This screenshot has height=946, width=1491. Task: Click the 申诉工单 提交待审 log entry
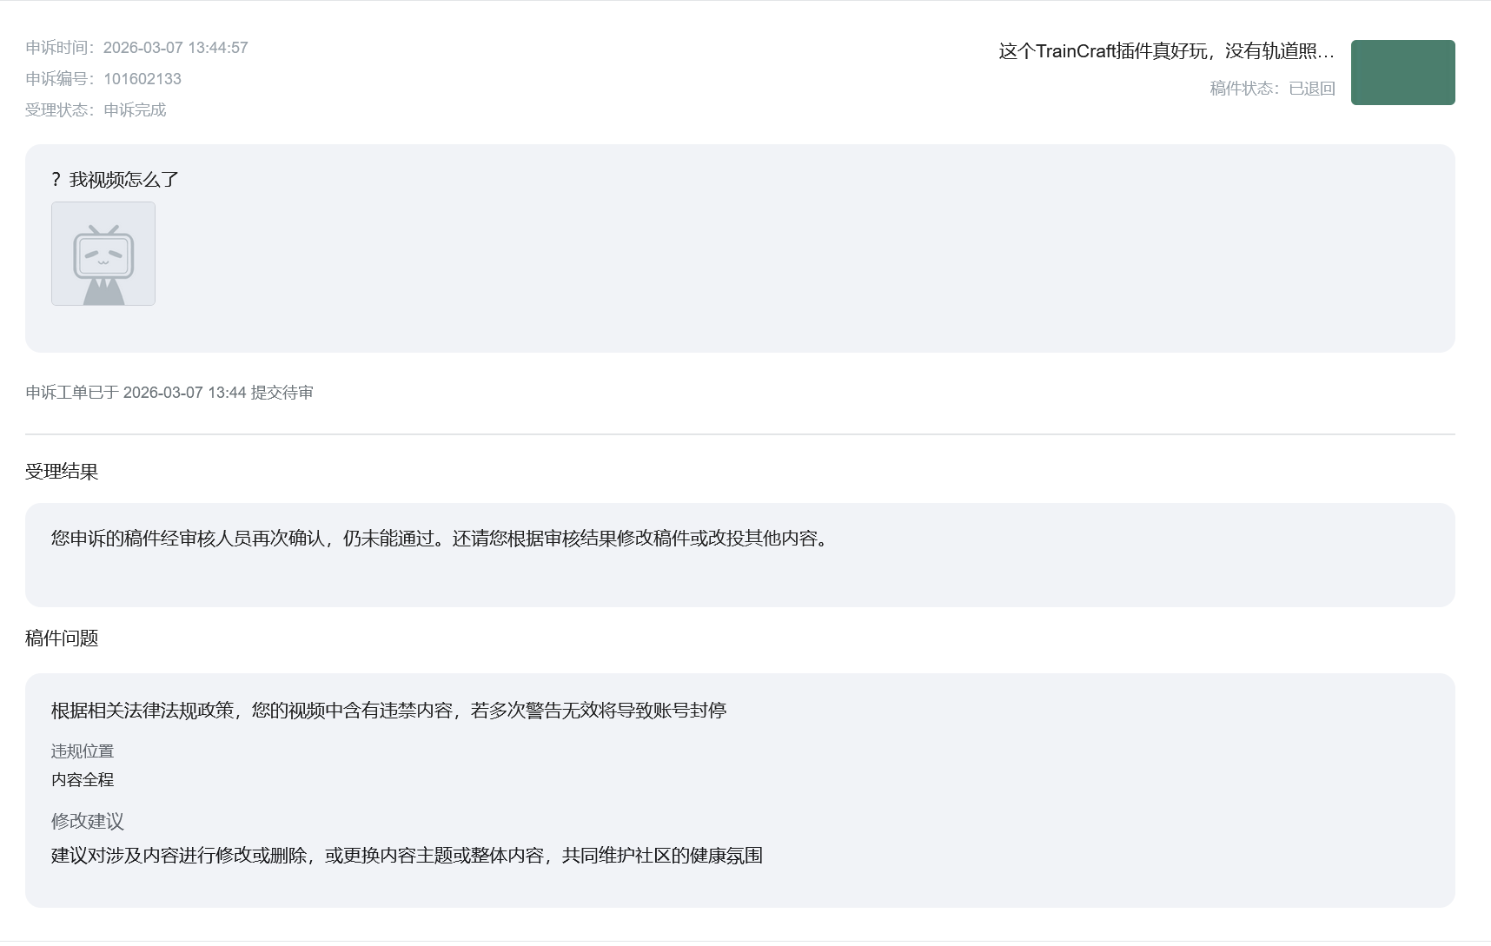click(x=169, y=393)
